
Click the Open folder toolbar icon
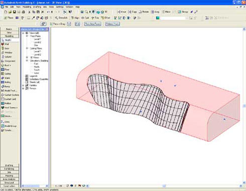(x=10, y=12)
